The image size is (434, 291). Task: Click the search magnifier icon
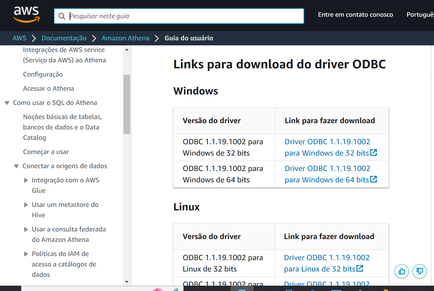click(62, 16)
